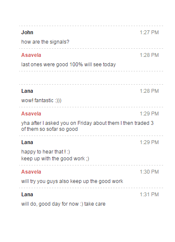The width and height of the screenshot is (175, 242).
Task: Click Lana's name above "happy to hear that"
Action: coord(27,142)
